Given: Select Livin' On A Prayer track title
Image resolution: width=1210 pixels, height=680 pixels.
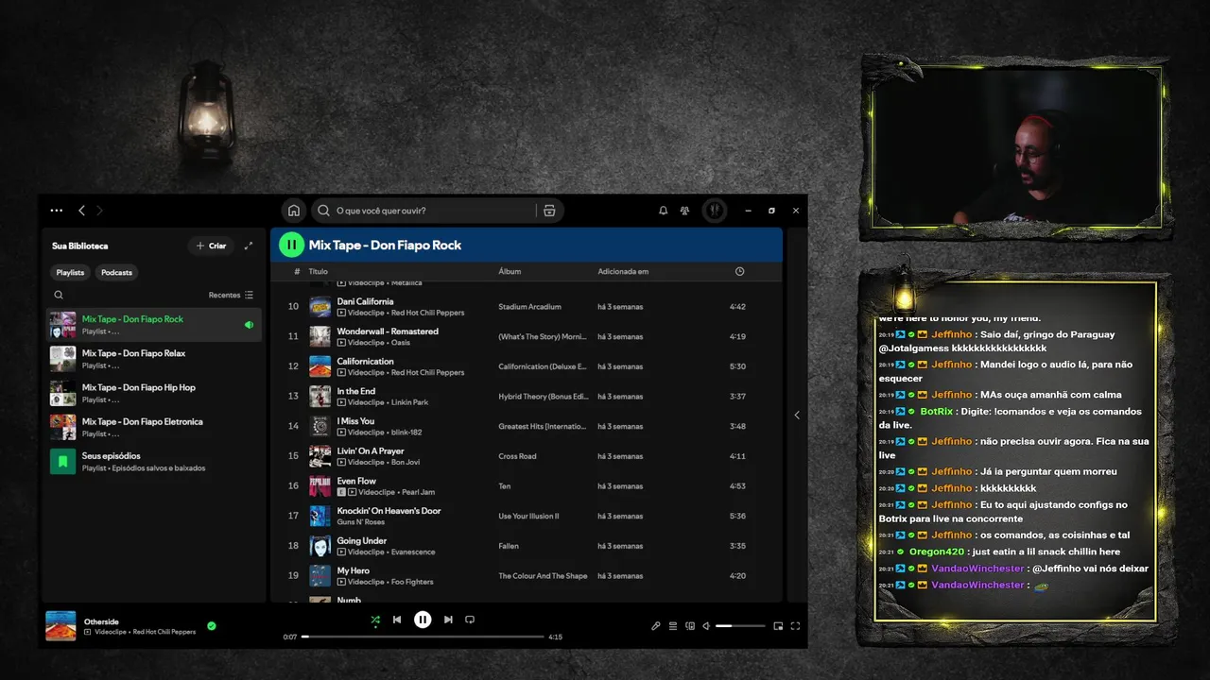Looking at the screenshot, I should coord(371,451).
